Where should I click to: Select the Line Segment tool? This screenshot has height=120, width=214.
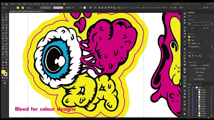click(6, 23)
